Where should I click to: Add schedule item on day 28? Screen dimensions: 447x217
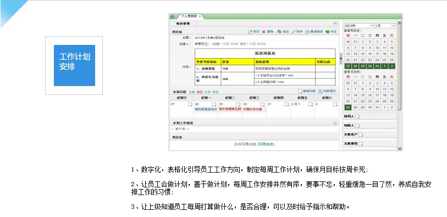tap(214, 104)
